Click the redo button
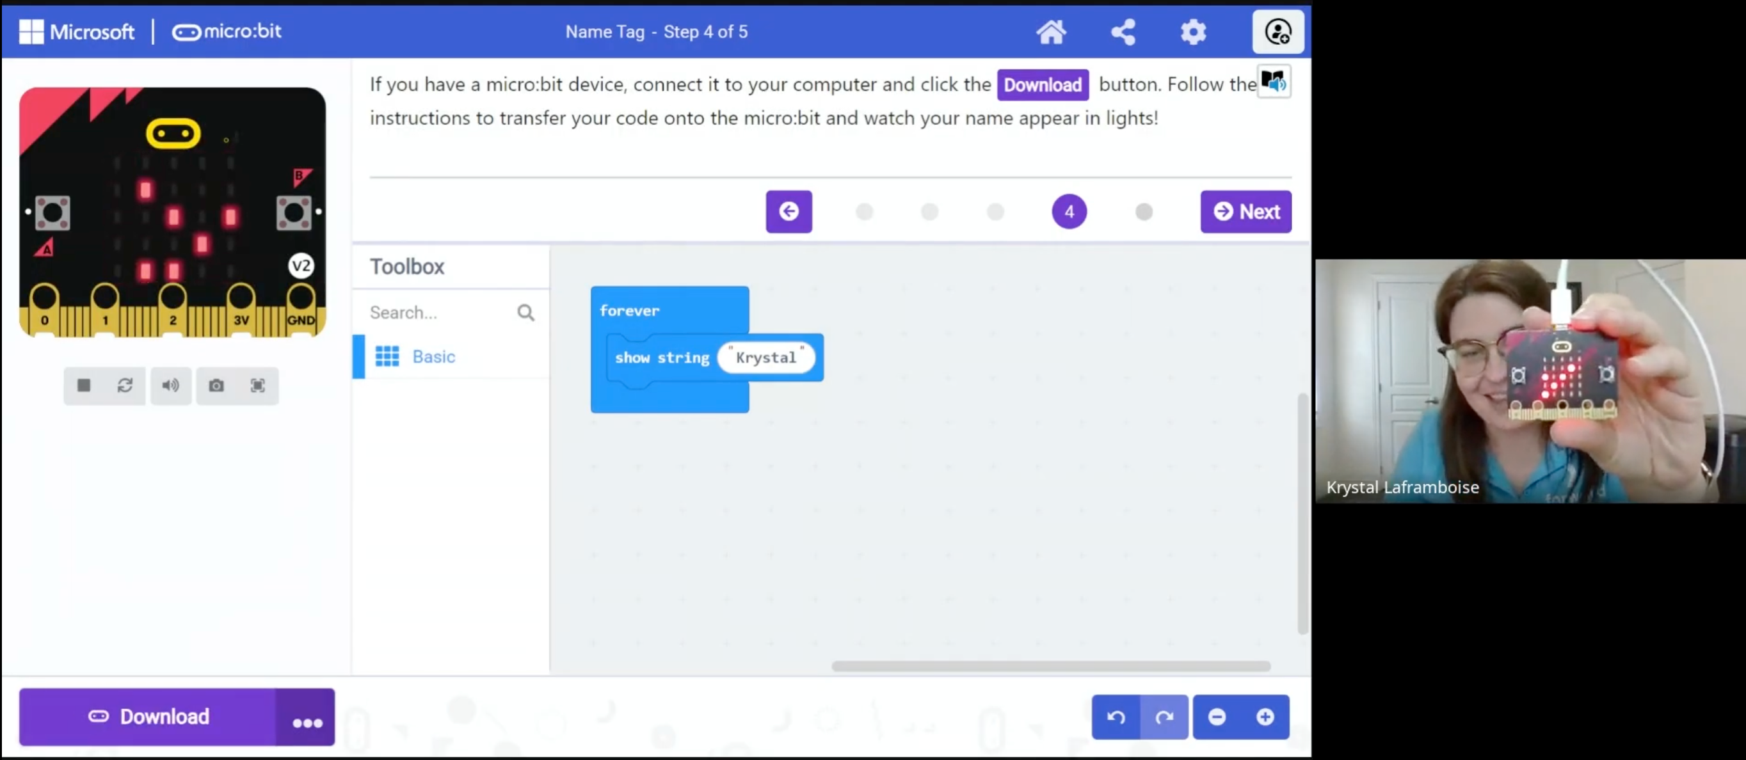This screenshot has width=1746, height=760. tap(1164, 716)
